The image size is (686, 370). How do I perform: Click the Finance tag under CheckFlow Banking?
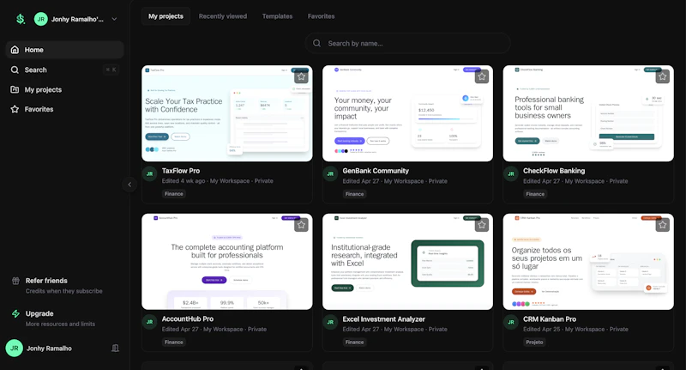(535, 194)
